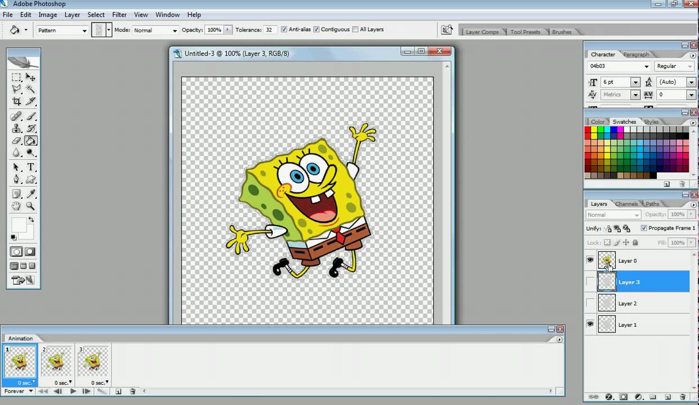Enable the All Layers checkbox

[x=355, y=29]
